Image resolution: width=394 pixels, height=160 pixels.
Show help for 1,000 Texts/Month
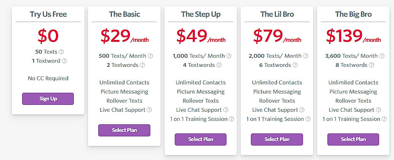(229, 56)
